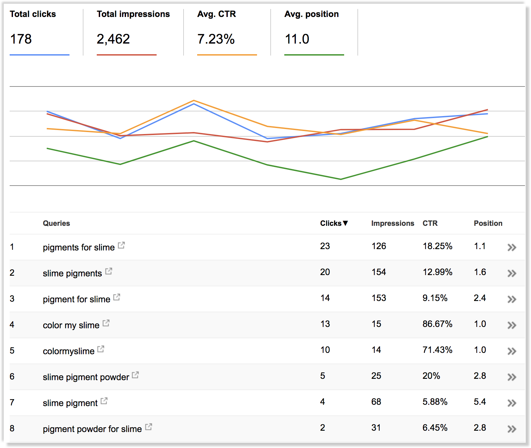This screenshot has width=531, height=448.
Task: Open the 'colormyslime' query
Action: pos(69,351)
